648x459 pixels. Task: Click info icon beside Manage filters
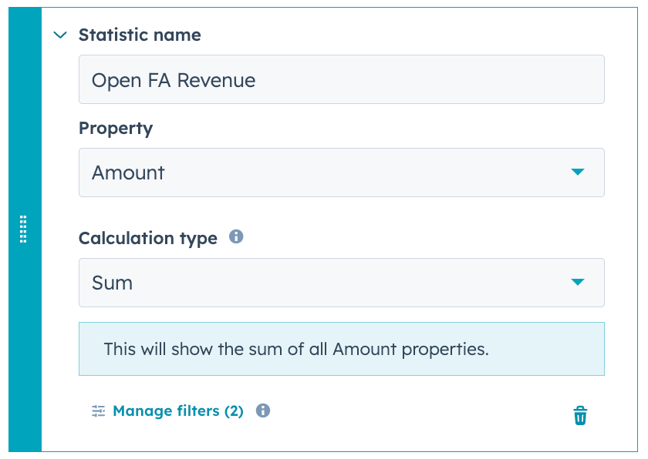point(263,410)
